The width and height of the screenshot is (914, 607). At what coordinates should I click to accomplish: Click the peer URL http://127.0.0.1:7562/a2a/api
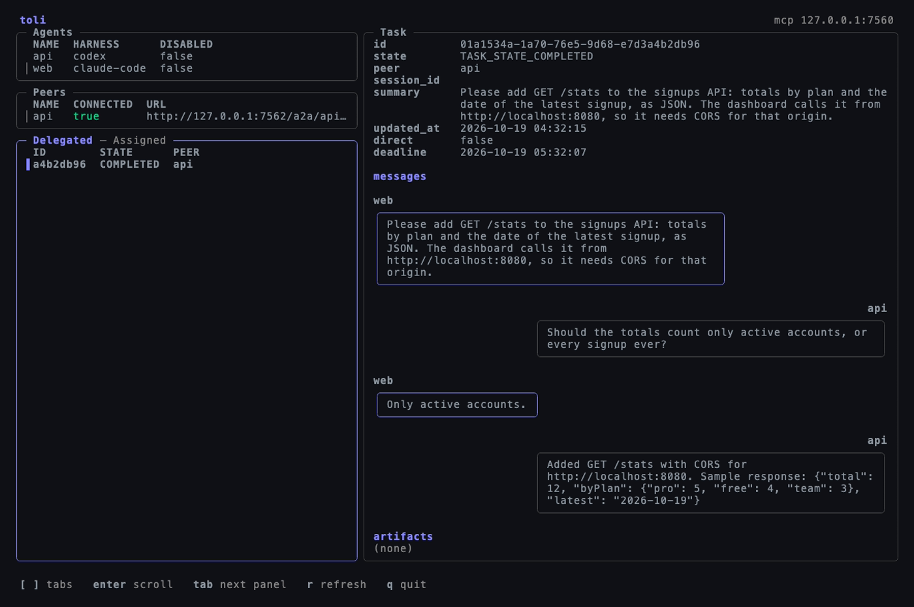(x=247, y=117)
